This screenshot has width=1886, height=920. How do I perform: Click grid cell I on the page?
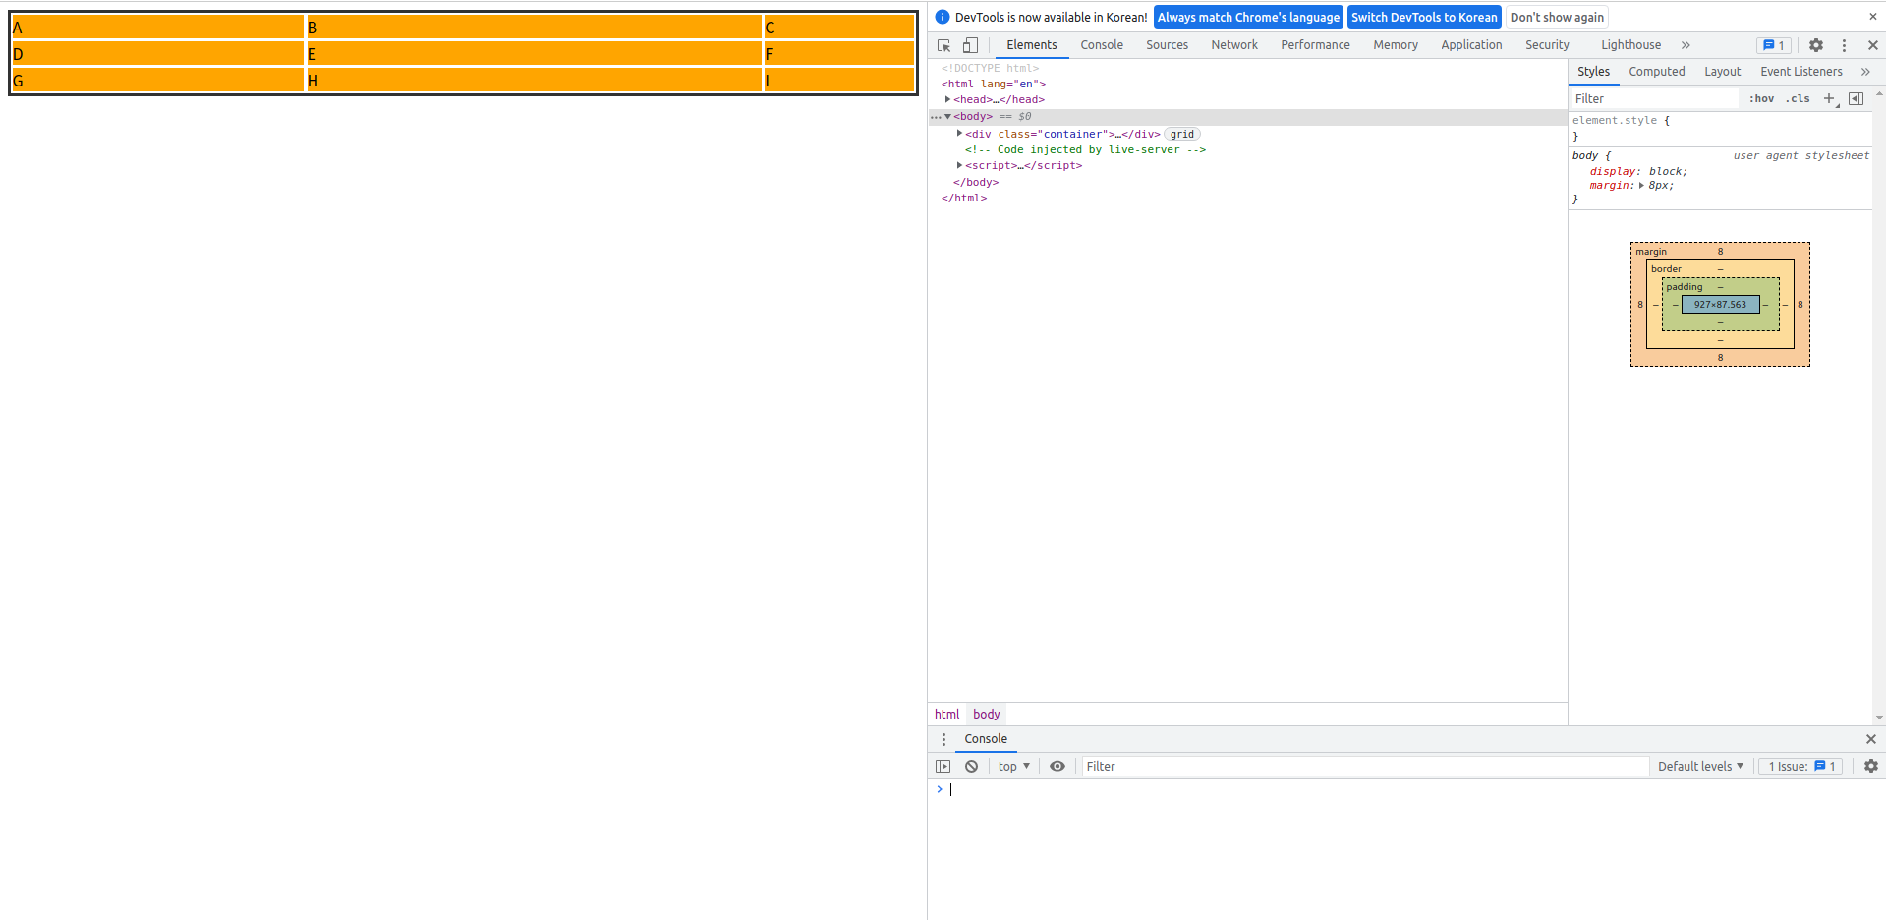pos(839,80)
